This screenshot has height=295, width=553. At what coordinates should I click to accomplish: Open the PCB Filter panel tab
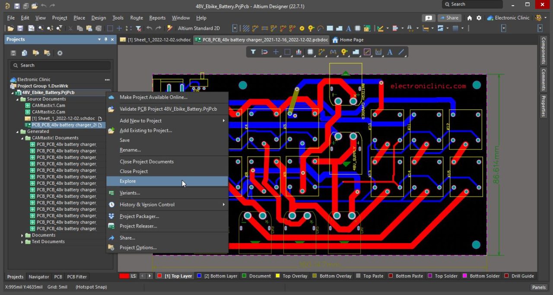coord(77,277)
